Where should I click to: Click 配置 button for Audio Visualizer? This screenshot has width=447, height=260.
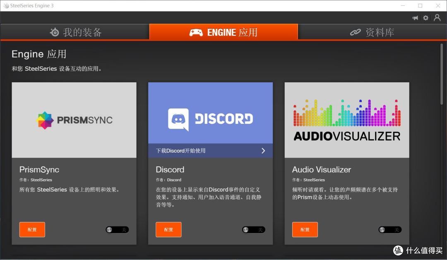[305, 229]
